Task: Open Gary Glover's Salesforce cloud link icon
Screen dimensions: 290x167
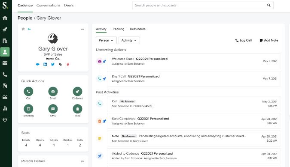Action: [x=37, y=64]
